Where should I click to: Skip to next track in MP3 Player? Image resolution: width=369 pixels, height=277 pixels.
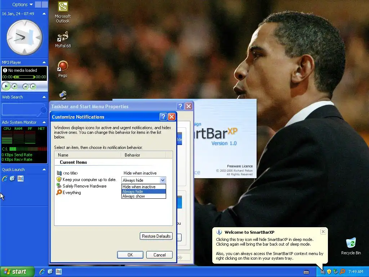[x=33, y=87]
